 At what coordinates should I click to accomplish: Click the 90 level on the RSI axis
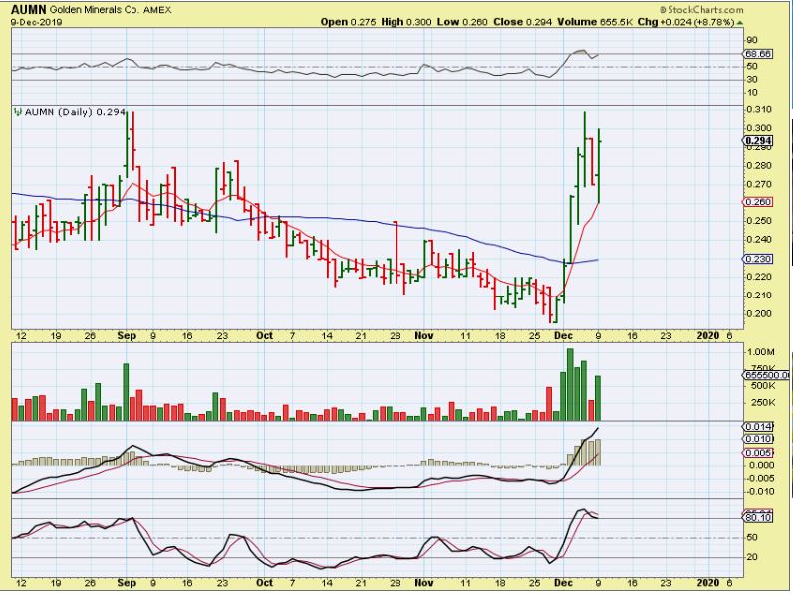751,40
